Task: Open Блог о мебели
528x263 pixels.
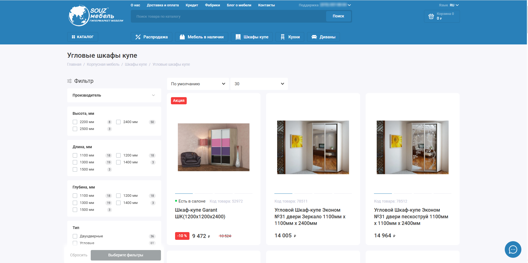Action: 239,5
